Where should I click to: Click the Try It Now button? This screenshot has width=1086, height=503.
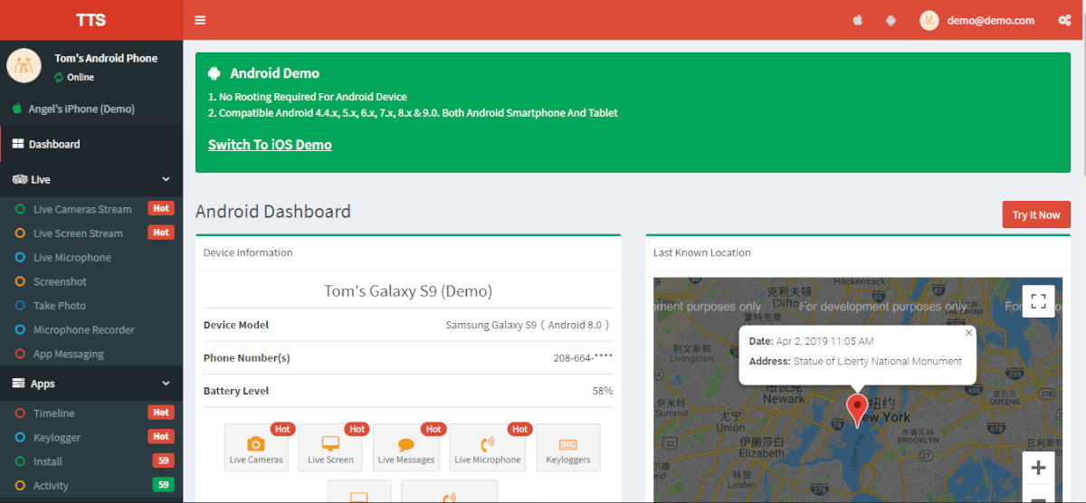[1036, 214]
